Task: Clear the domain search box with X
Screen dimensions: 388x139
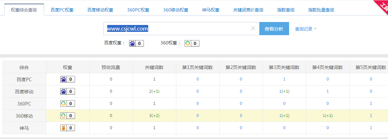Action: click(253, 29)
